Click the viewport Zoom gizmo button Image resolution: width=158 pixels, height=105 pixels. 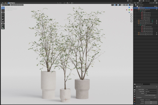[x=131, y=14]
